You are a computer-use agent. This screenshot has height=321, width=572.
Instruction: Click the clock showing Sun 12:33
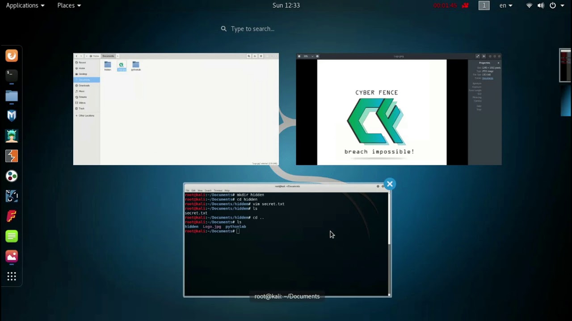point(286,5)
